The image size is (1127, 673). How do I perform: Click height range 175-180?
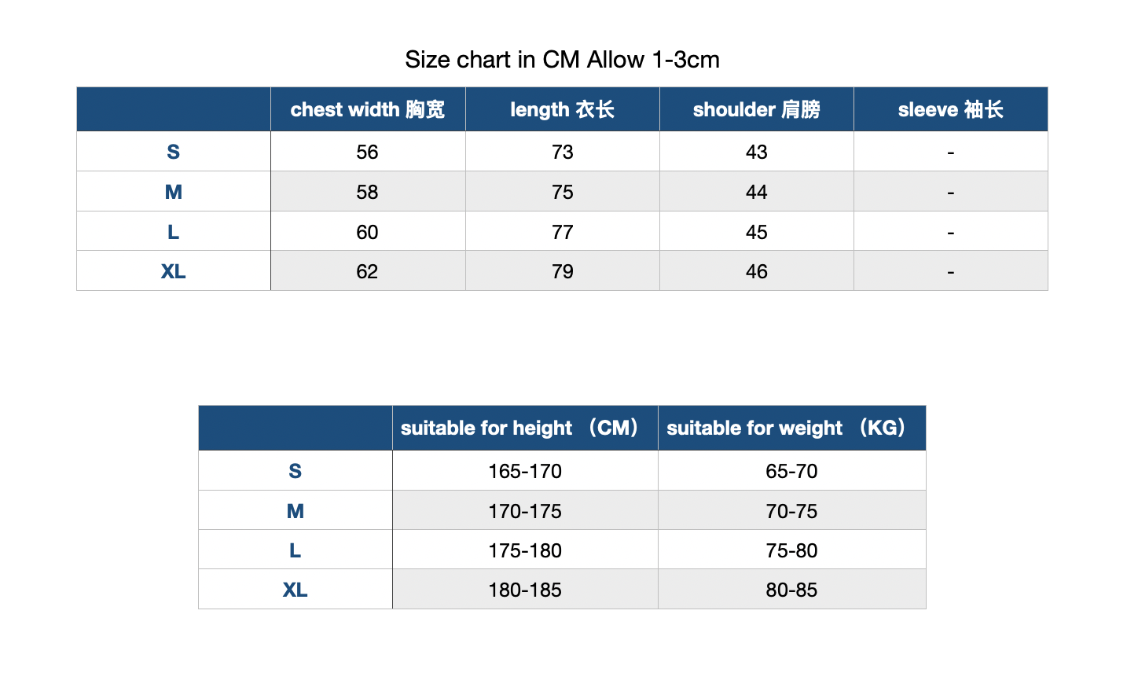coord(525,550)
